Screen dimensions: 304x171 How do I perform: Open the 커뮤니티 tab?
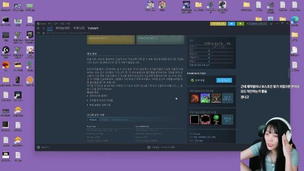(79, 28)
